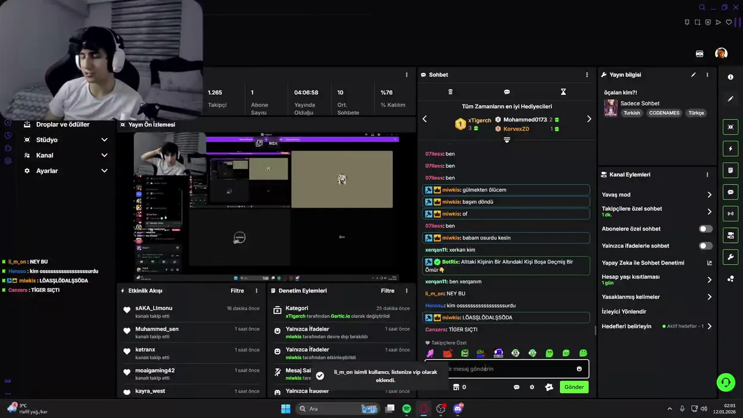The height and width of the screenshot is (418, 743).
Task: Click the CODENAMES tag in stream info
Action: (664, 113)
